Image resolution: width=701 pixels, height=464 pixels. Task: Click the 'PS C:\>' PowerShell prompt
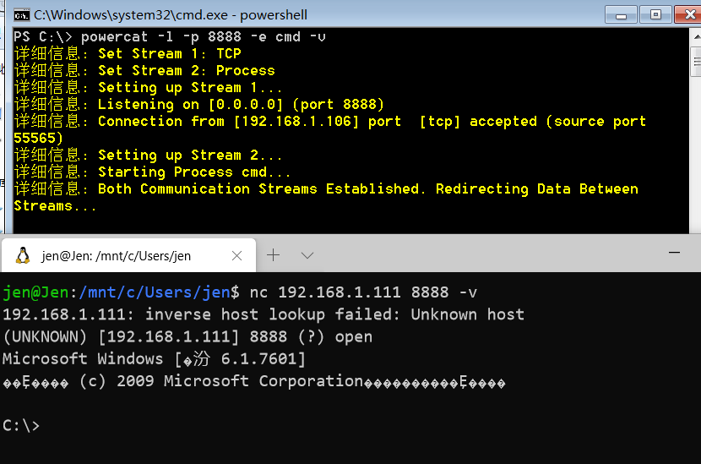click(42, 36)
